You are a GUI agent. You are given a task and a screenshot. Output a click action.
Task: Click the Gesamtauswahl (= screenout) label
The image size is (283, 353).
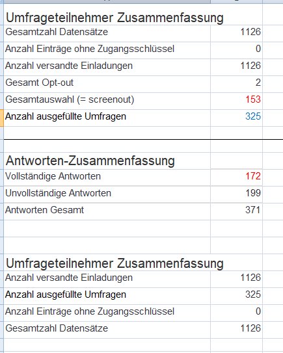(70, 99)
